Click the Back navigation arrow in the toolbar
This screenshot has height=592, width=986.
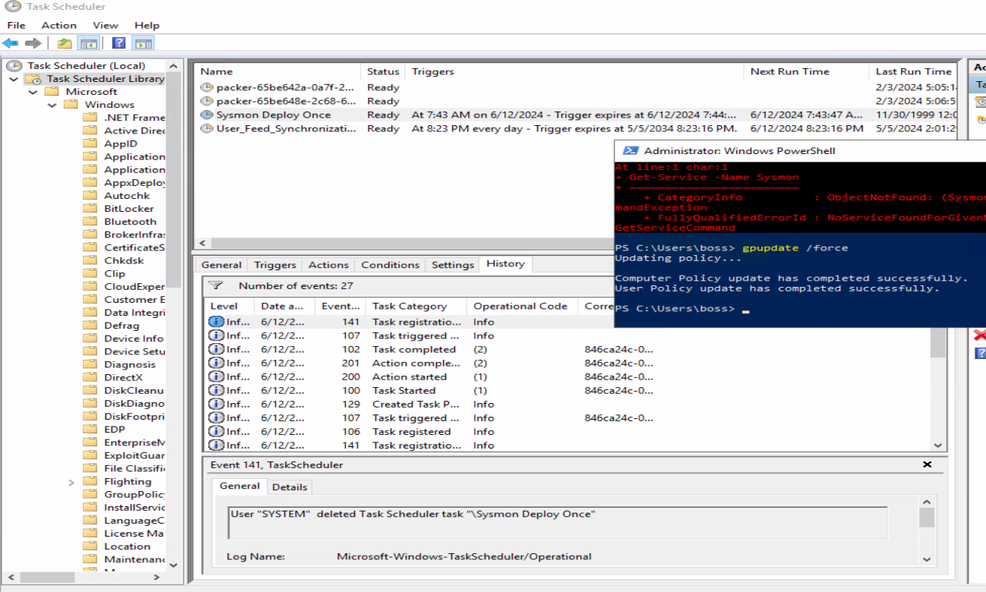point(9,43)
